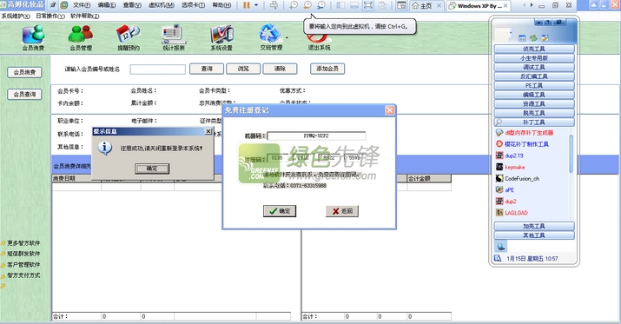Open the 会员消费 toolbar icon
The height and width of the screenshot is (324, 621).
[33, 37]
